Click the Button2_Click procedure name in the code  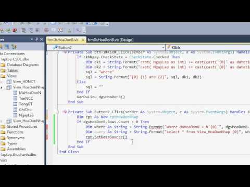point(109,112)
